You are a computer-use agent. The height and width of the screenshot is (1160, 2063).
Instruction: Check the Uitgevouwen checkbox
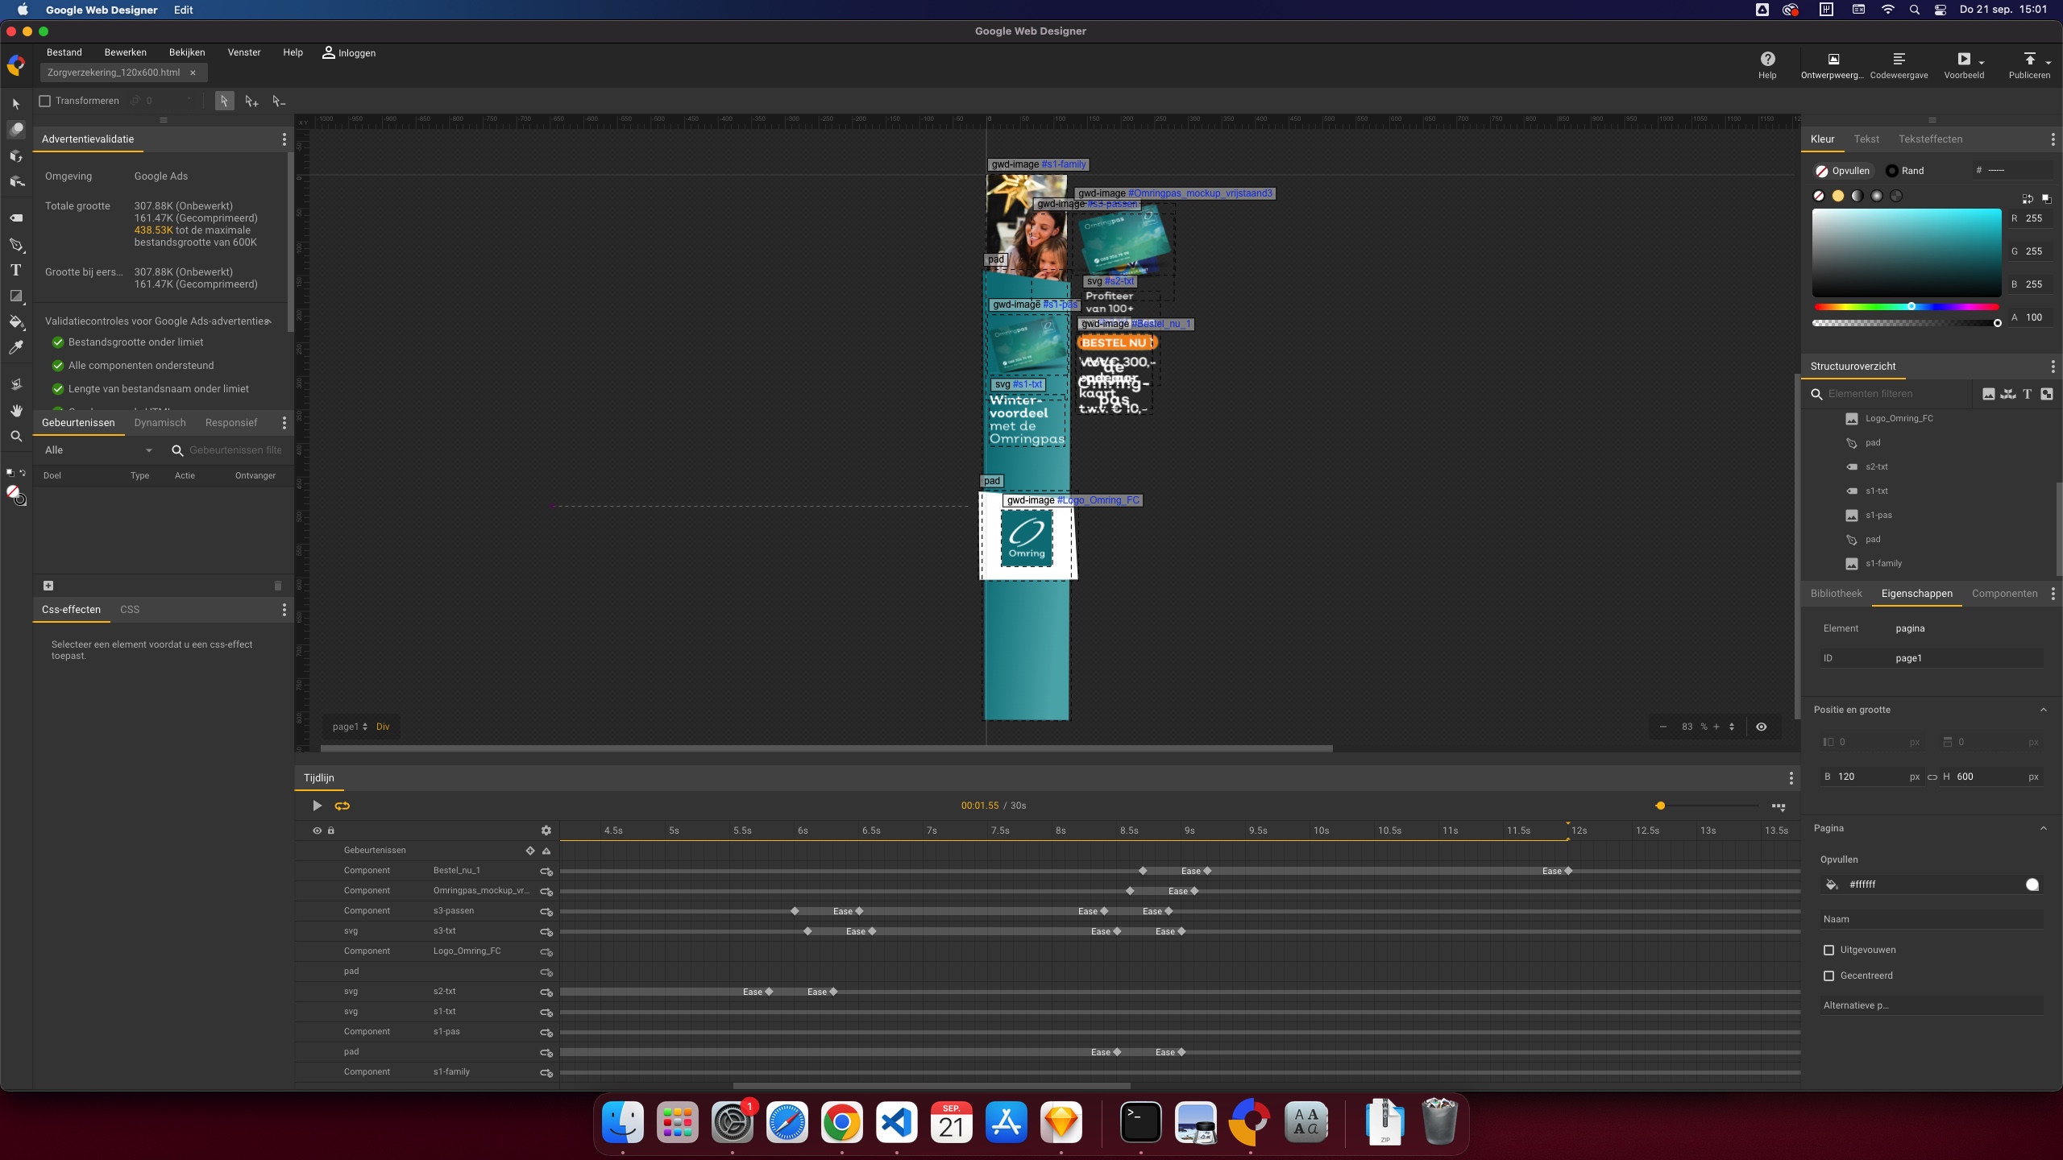coord(1828,951)
